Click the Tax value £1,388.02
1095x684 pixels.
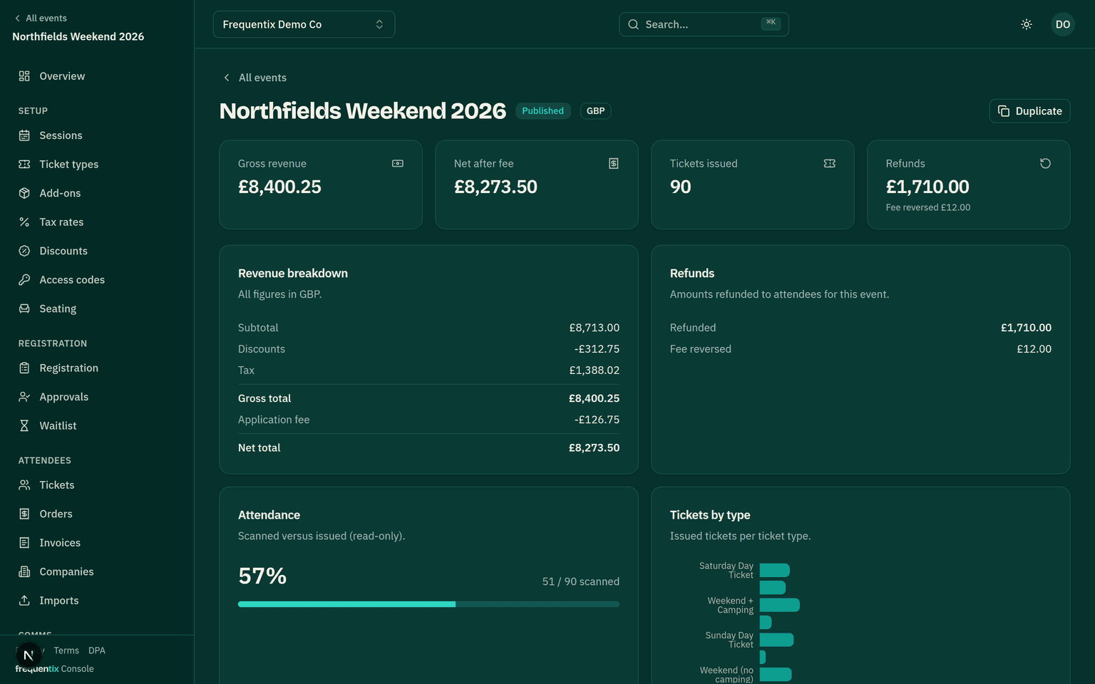point(595,370)
